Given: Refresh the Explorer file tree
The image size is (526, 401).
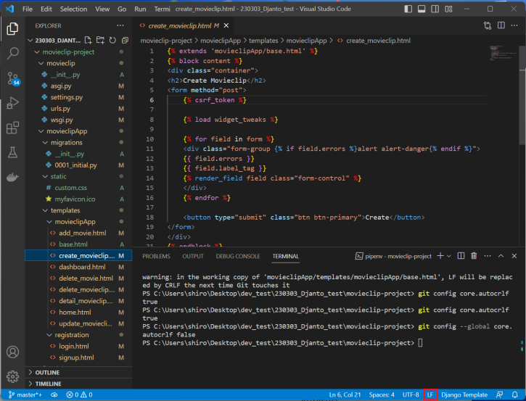Looking at the screenshot, I should click(x=111, y=40).
